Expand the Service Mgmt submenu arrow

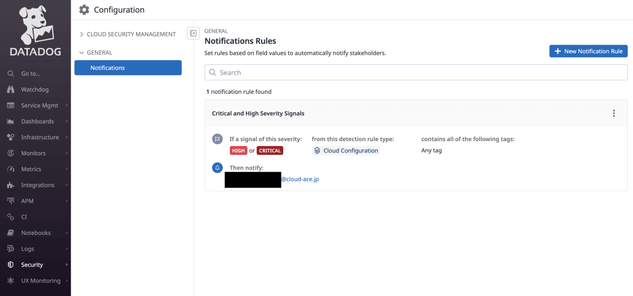pos(67,105)
